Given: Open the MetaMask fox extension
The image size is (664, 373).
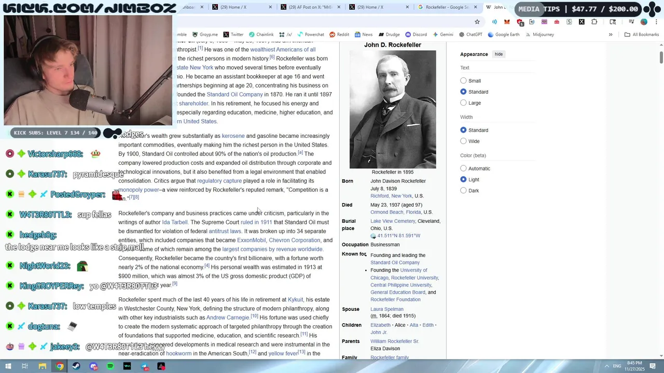Looking at the screenshot, I should tap(507, 22).
